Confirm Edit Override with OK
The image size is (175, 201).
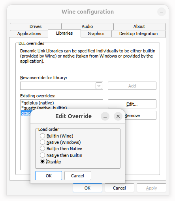coord(49,176)
